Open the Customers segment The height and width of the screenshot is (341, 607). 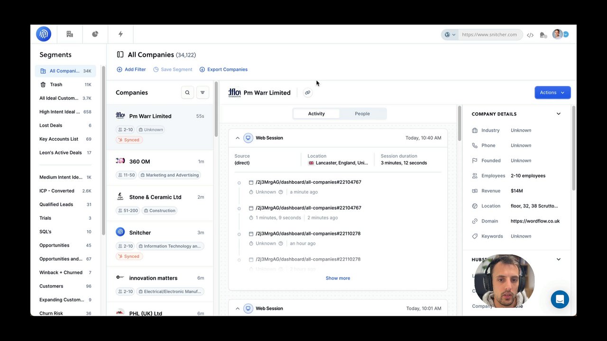tap(65, 286)
